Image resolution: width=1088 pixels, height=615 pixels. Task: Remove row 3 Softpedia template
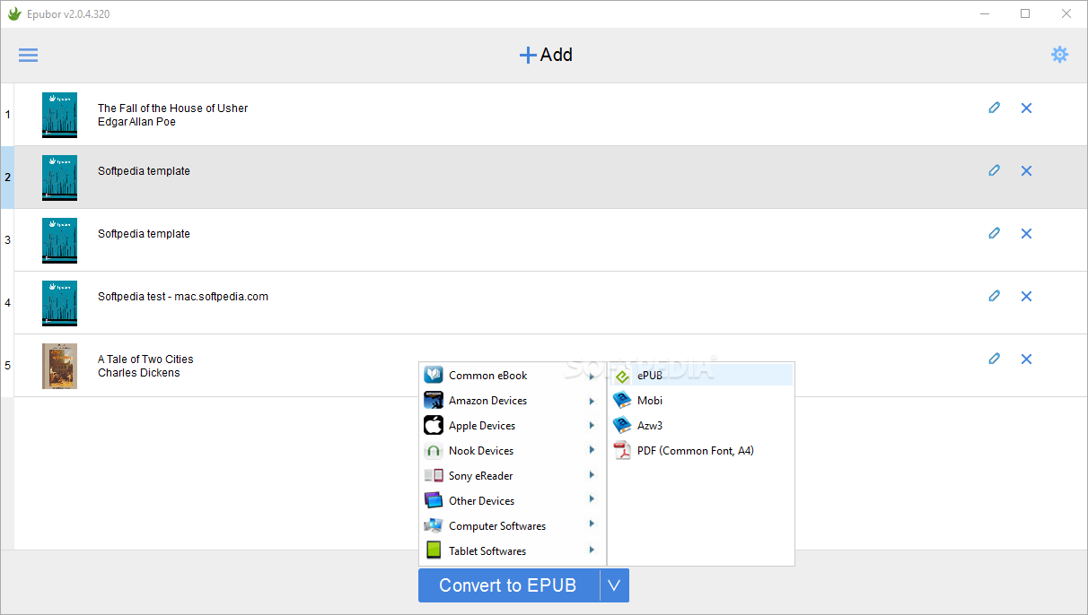[1026, 233]
